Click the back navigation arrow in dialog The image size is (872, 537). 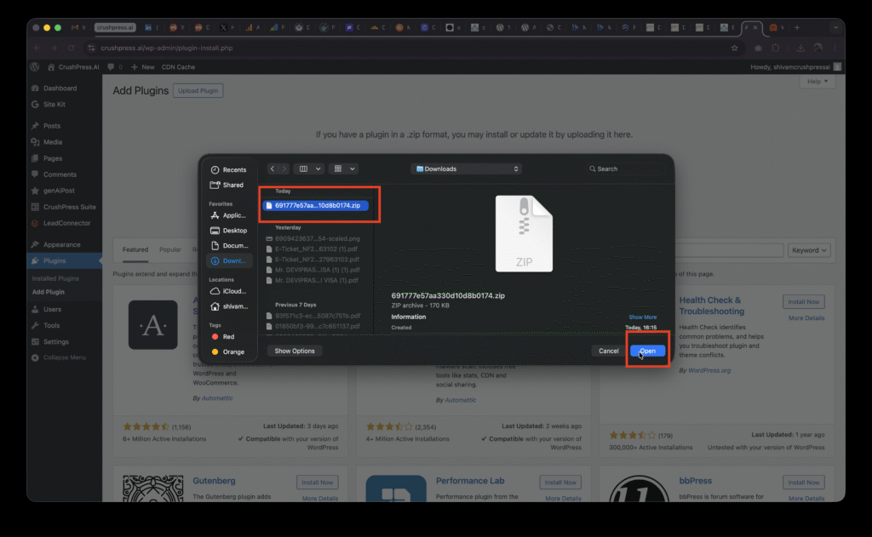point(272,169)
